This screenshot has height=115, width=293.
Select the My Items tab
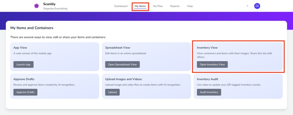(x=140, y=6)
